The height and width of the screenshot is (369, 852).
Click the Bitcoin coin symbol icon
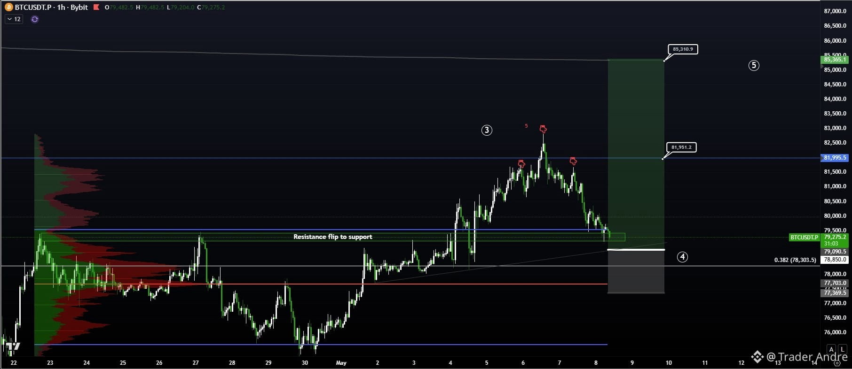pyautogui.click(x=8, y=8)
